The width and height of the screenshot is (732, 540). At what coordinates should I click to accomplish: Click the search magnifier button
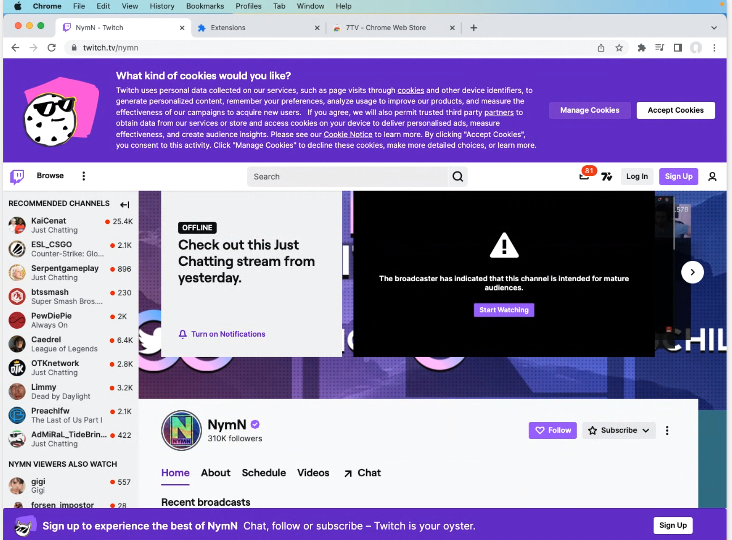point(458,177)
